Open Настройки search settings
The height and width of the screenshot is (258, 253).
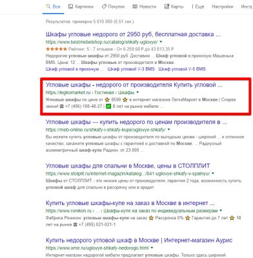click(223, 6)
